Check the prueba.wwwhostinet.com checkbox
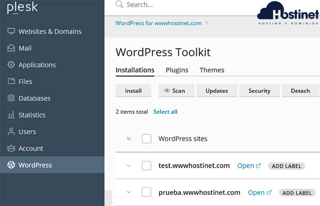 146,192
